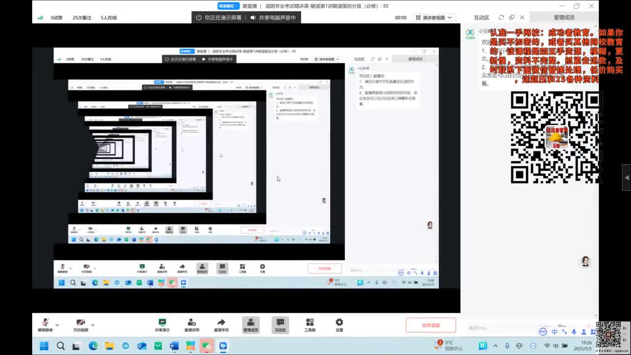Screen dimensions: 631x355
Task: Open 设置 settings gear
Action: click(339, 325)
